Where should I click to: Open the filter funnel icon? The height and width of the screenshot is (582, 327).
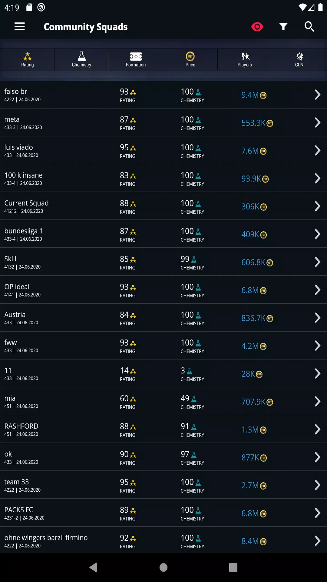coord(283,27)
